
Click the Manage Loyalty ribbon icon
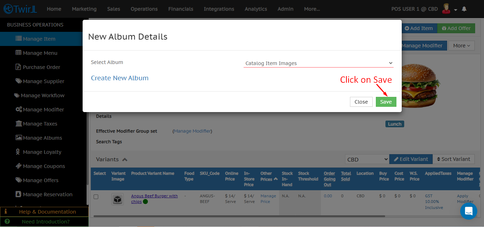(18, 152)
